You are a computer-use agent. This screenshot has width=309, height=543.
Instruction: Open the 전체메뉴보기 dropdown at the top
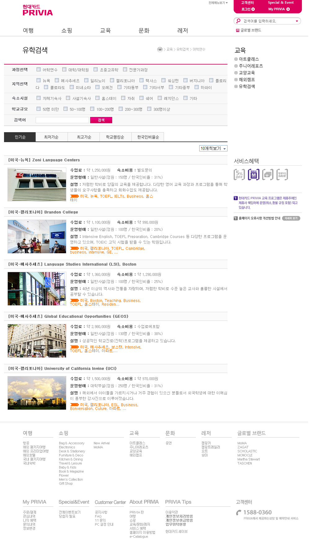coord(218,3)
